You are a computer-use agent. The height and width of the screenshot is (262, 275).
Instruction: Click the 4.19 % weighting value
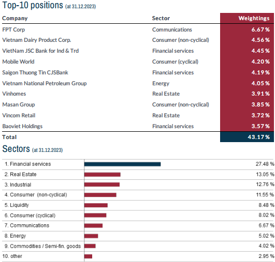click(x=260, y=72)
